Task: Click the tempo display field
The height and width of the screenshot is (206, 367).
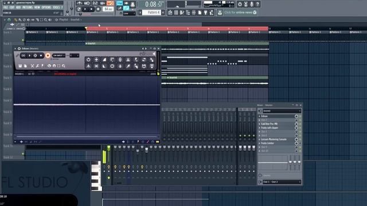Action: (108, 9)
